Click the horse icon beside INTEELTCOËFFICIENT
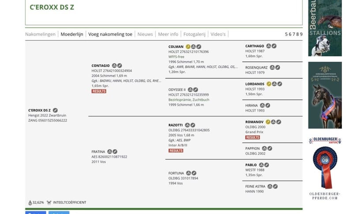 (x=49, y=203)
